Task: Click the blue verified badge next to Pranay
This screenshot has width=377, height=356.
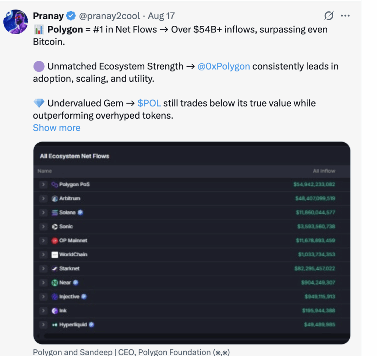Action: tap(71, 16)
